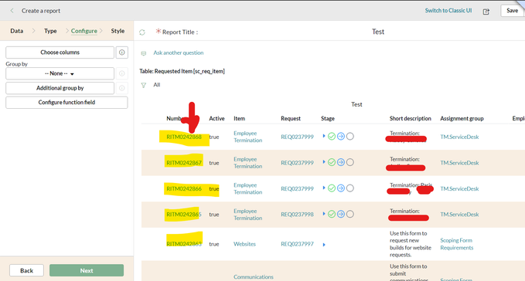
Task: Click green check stage icon for RITM0242865
Action: click(332, 214)
